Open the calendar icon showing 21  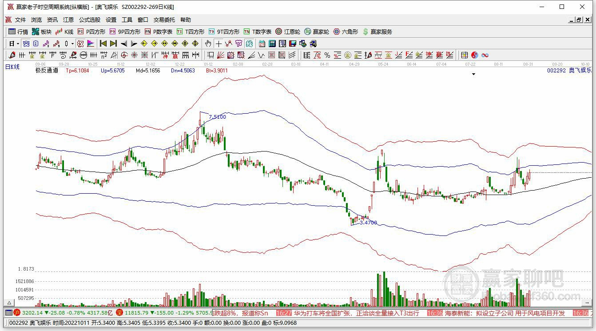tap(262, 44)
